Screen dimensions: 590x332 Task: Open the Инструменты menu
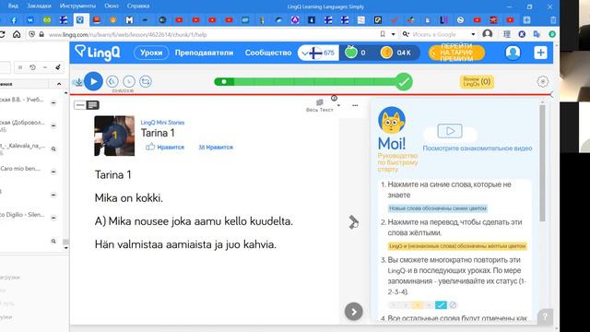(x=77, y=6)
